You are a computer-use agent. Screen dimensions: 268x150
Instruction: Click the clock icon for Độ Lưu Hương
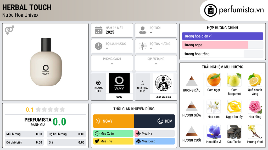pos(99,46)
